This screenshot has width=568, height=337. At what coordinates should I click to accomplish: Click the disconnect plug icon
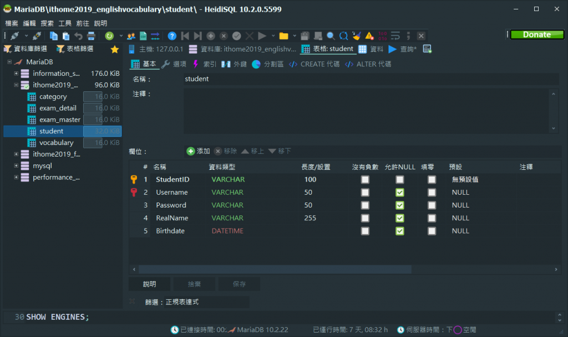(37, 36)
